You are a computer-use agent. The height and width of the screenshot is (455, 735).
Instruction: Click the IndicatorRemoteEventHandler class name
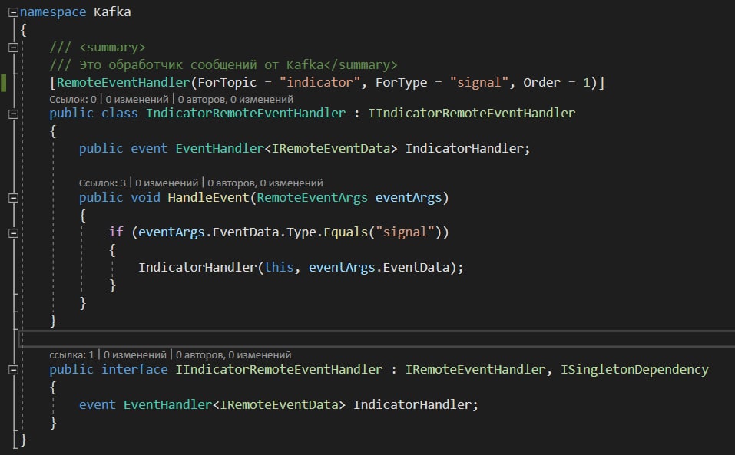click(x=246, y=114)
